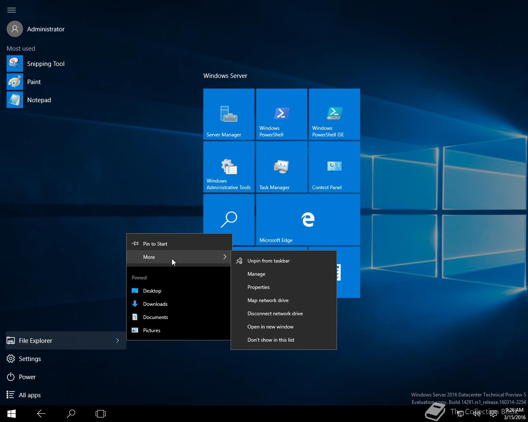Expand File Explorer jump list arrow
The height and width of the screenshot is (422, 528).
tap(118, 340)
